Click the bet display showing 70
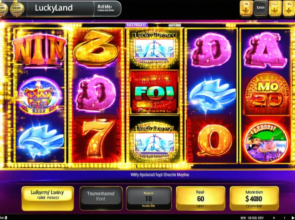Screen dimensions: 295x220 tap(149, 198)
